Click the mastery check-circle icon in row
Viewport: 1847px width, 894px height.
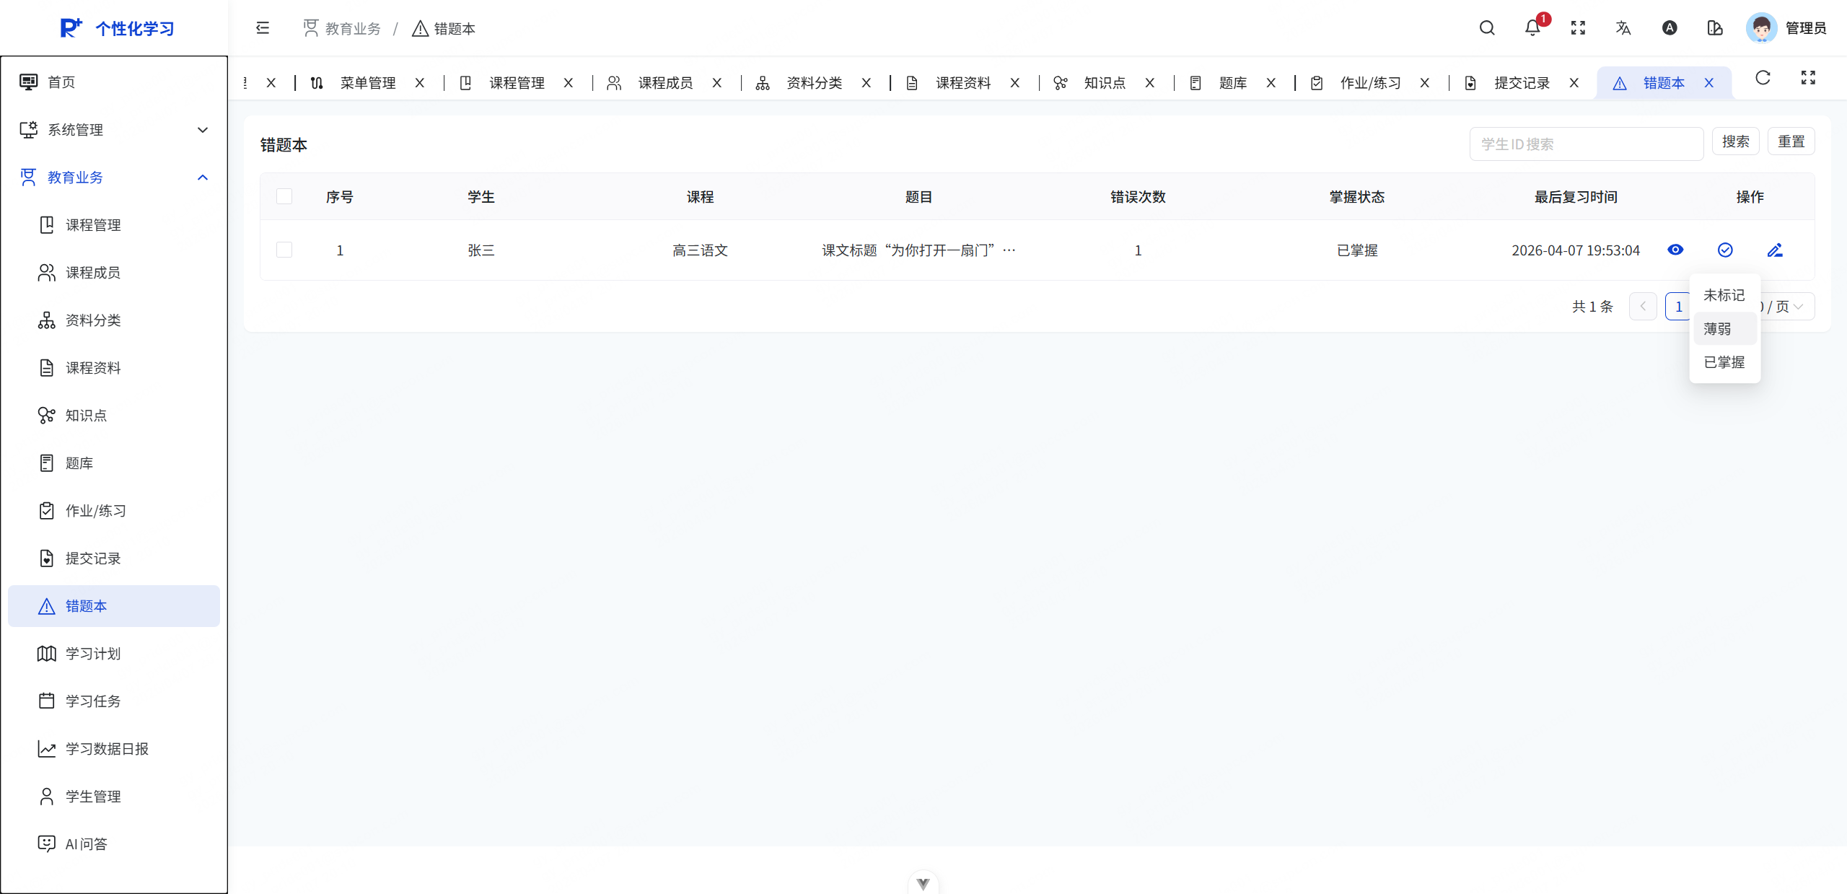click(x=1725, y=250)
